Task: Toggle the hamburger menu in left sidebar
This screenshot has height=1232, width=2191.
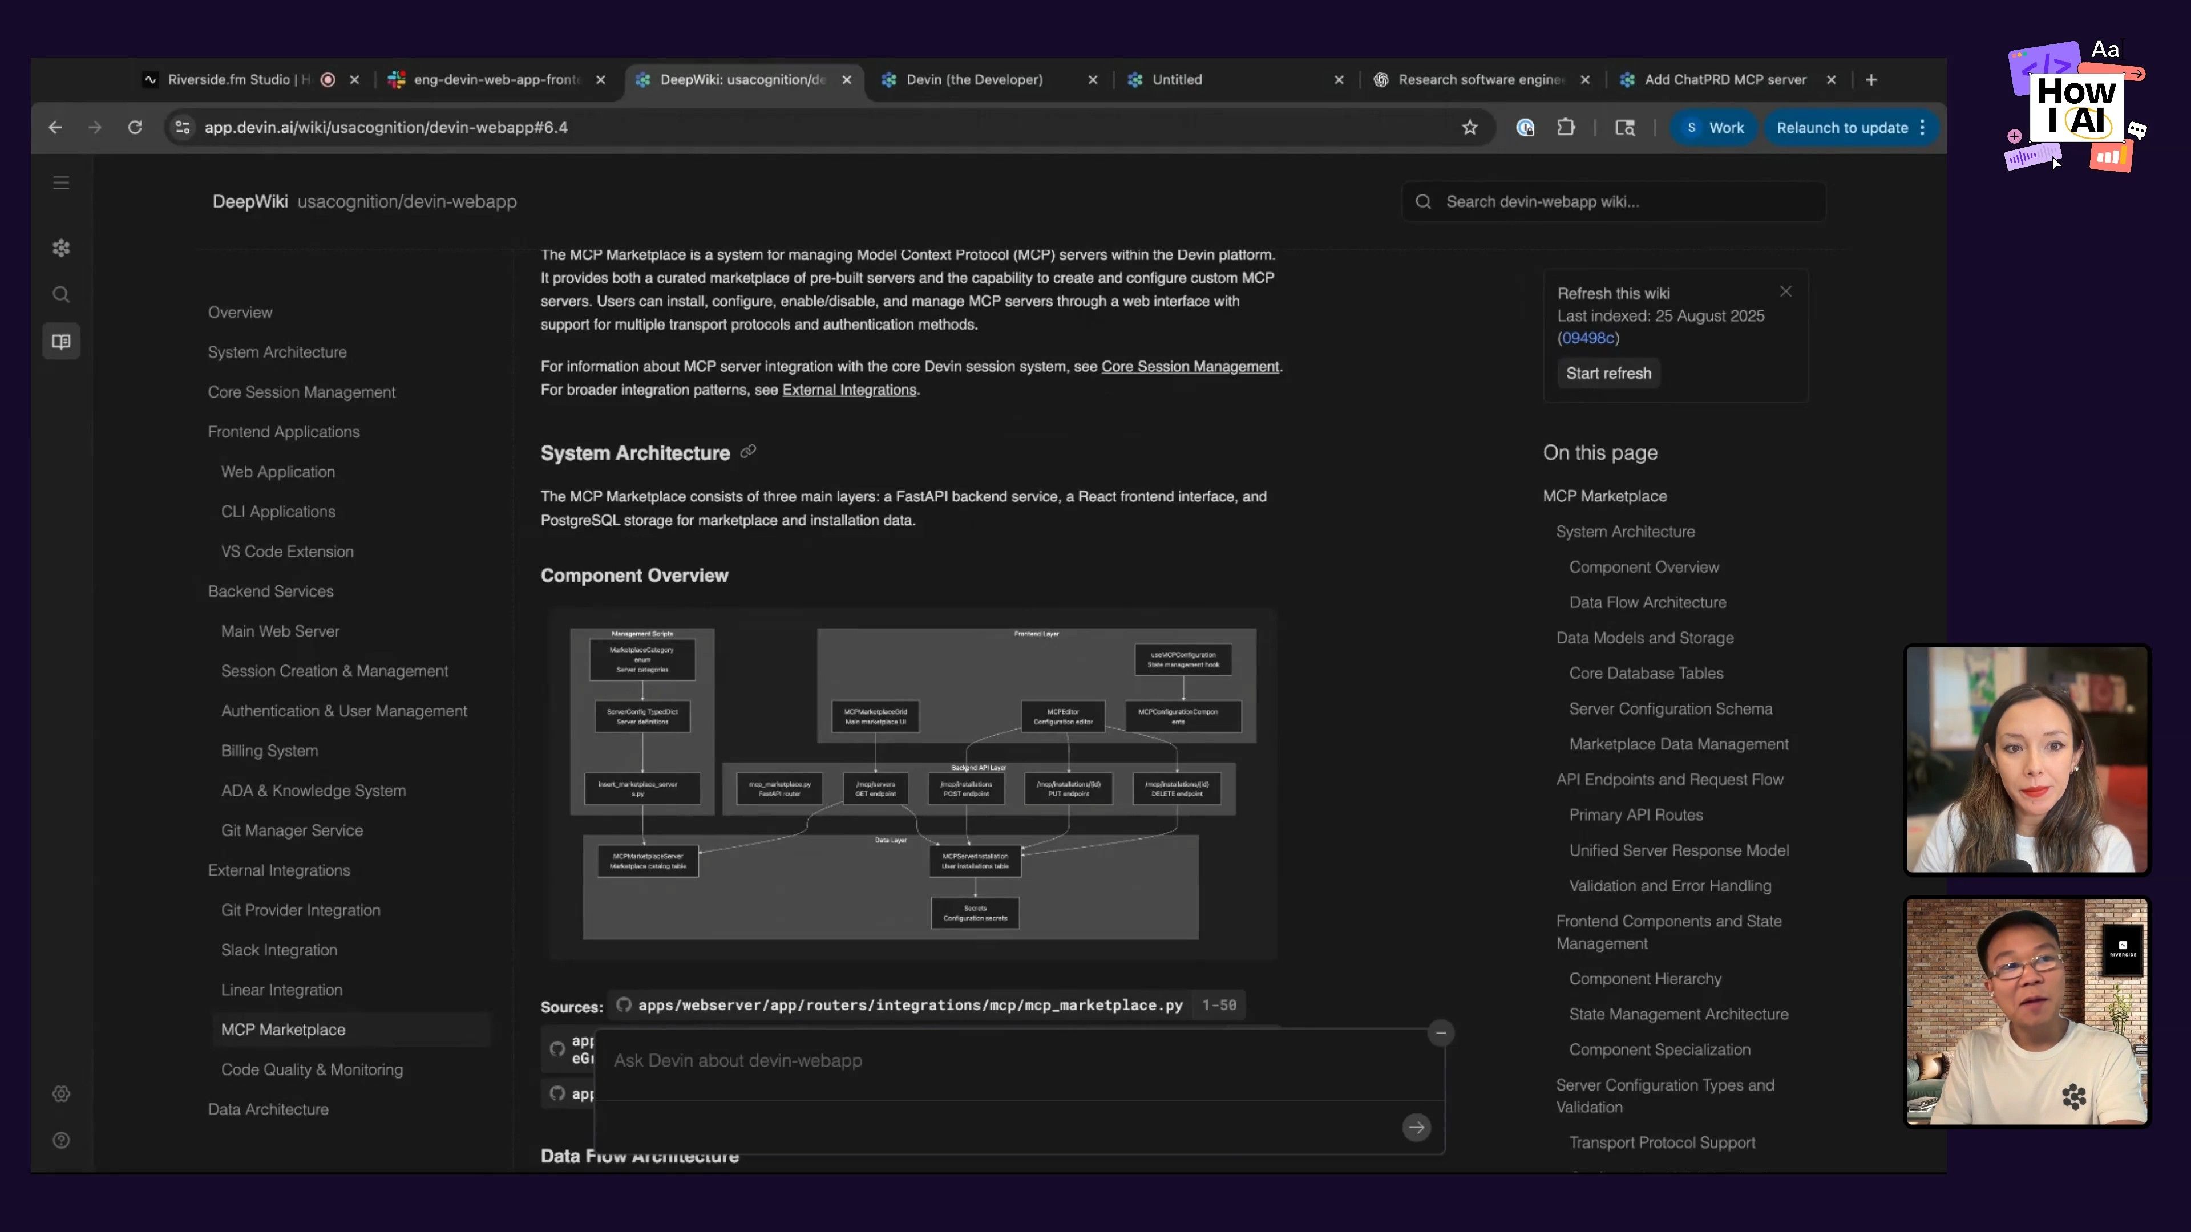Action: [61, 183]
